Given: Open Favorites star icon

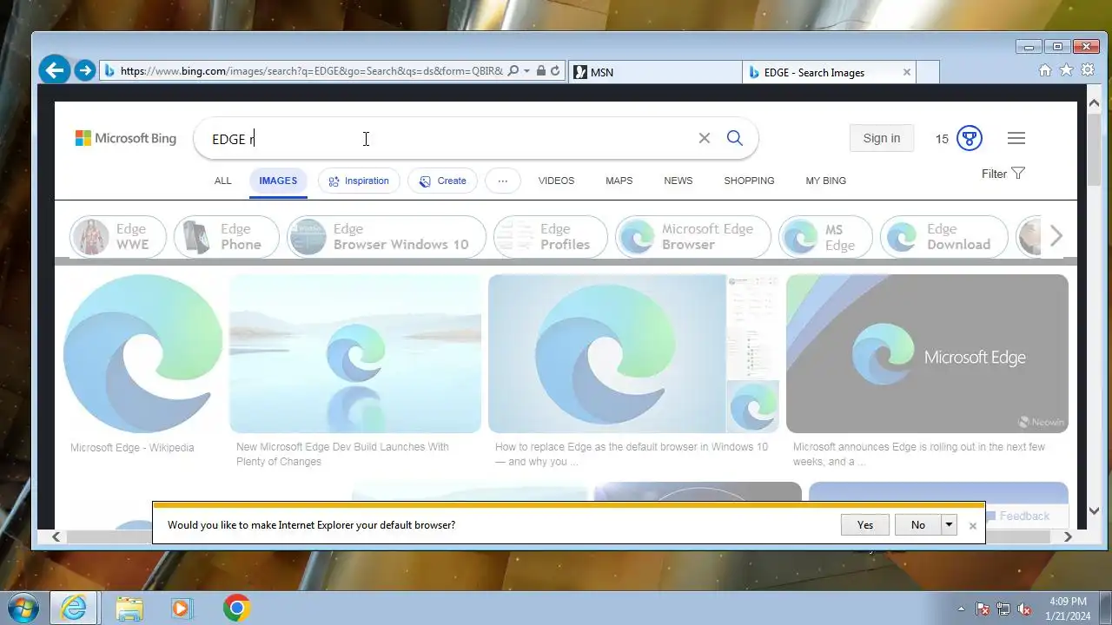Looking at the screenshot, I should [x=1066, y=70].
